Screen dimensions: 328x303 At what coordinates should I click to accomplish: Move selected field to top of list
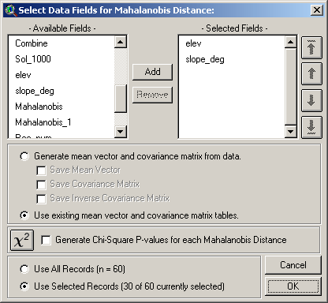click(311, 47)
